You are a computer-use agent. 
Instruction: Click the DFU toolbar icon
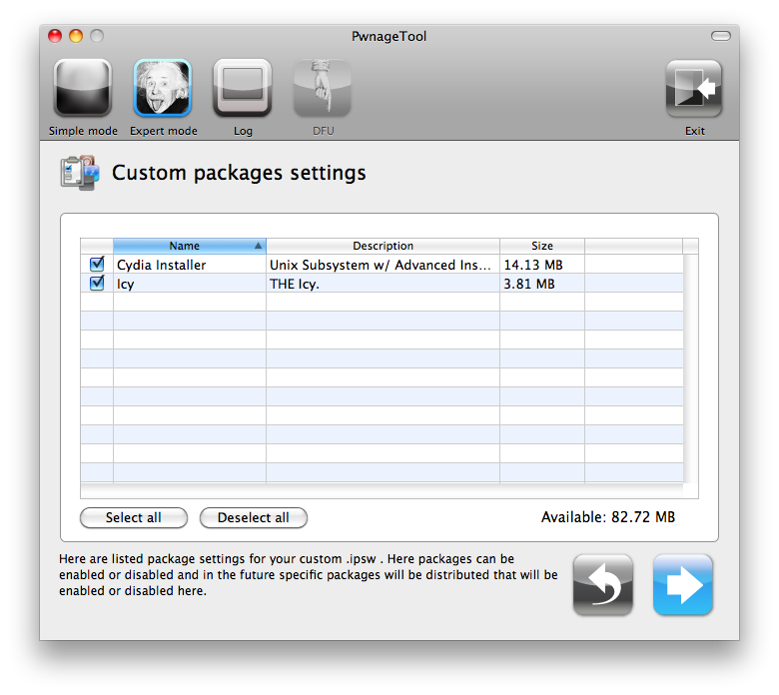pos(323,90)
